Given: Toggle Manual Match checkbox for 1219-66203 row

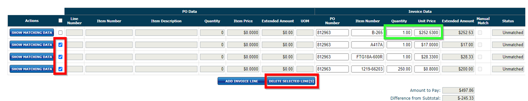Looking at the screenshot, I should 480,69.
